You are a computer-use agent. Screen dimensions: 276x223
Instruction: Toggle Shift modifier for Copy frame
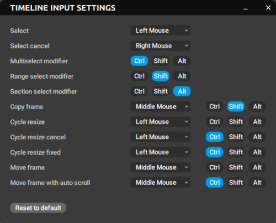tap(236, 106)
